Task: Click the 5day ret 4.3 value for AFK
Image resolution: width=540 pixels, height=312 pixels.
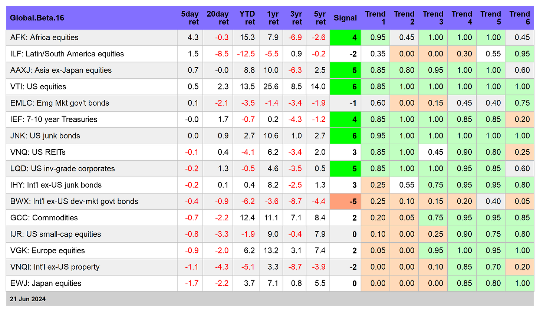Action: 193,37
